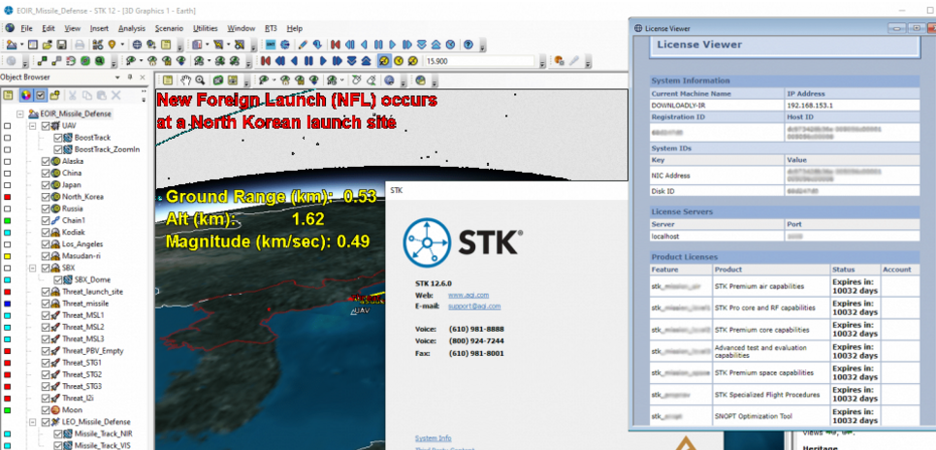936x450 pixels.
Task: Click Play forward in the second toolbar
Action: 324,61
